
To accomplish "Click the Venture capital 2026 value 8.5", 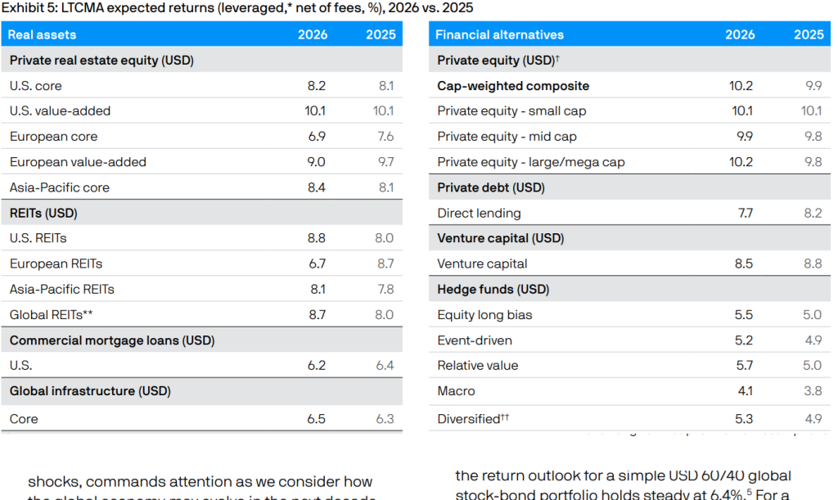I will point(744,264).
